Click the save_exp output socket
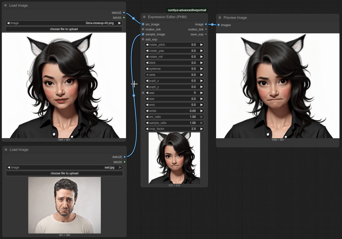This screenshot has height=239, width=342. click(206, 34)
